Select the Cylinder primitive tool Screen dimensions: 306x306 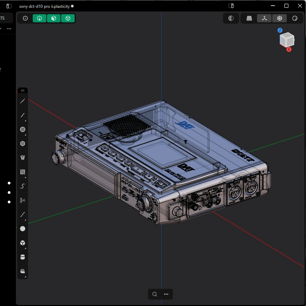22,257
